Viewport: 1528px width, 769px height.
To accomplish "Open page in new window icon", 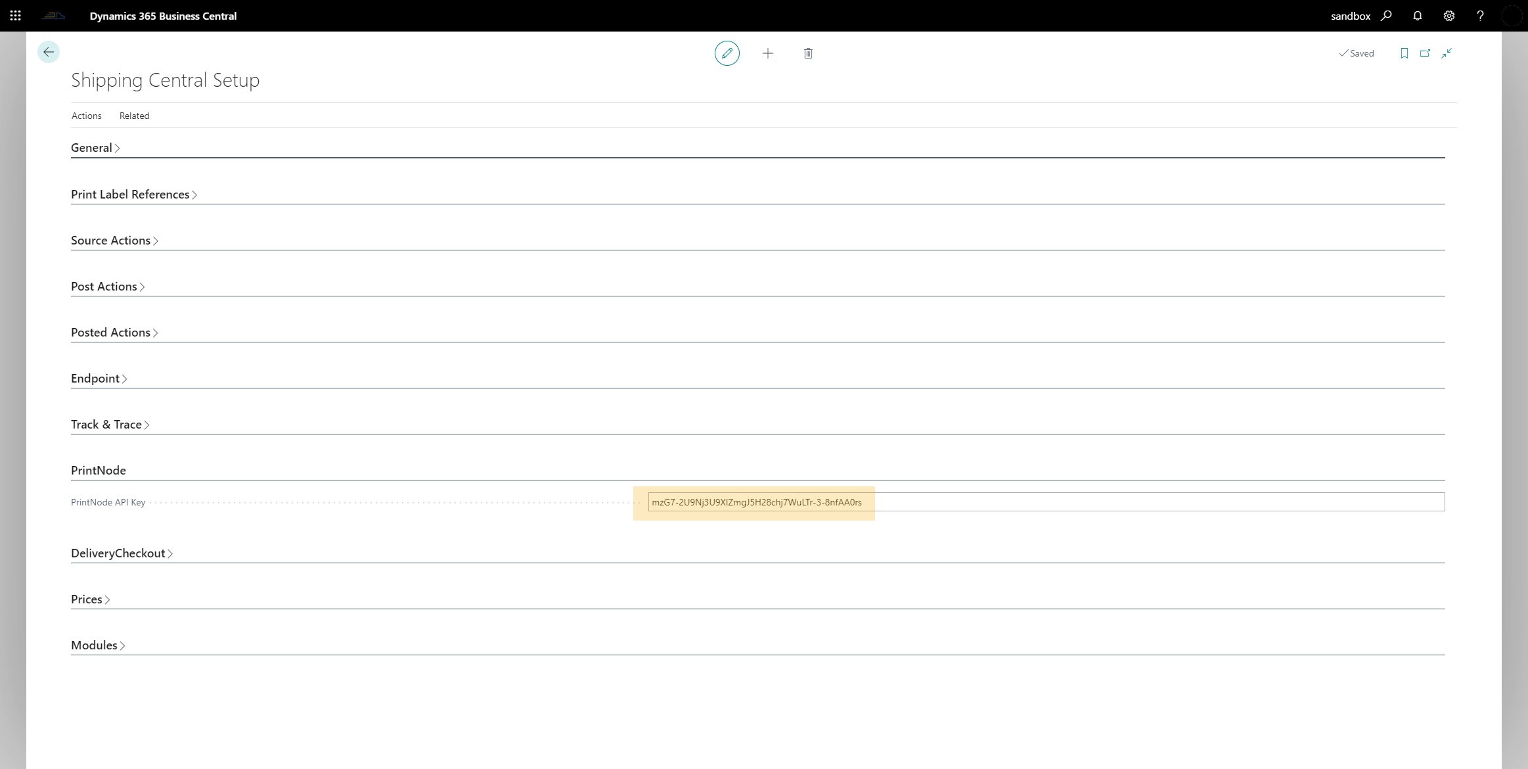I will pyautogui.click(x=1425, y=53).
